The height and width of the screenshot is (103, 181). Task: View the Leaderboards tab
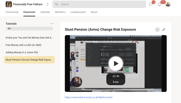(x=78, y=12)
